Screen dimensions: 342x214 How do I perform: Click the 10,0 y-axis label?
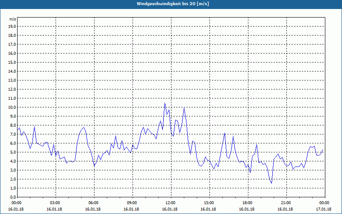(12, 107)
